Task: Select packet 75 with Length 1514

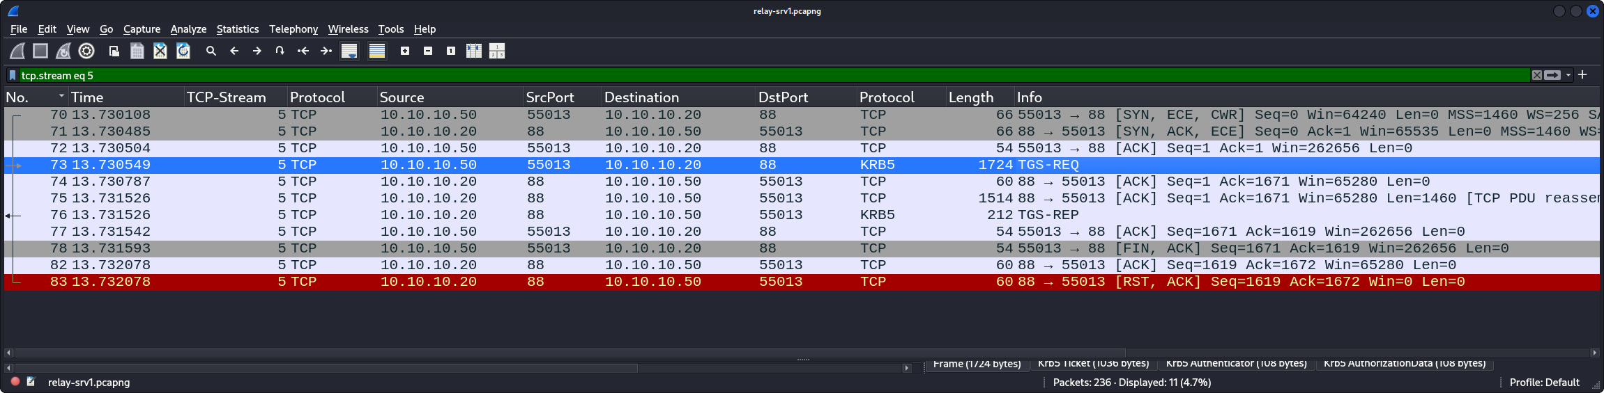Action: (x=802, y=198)
